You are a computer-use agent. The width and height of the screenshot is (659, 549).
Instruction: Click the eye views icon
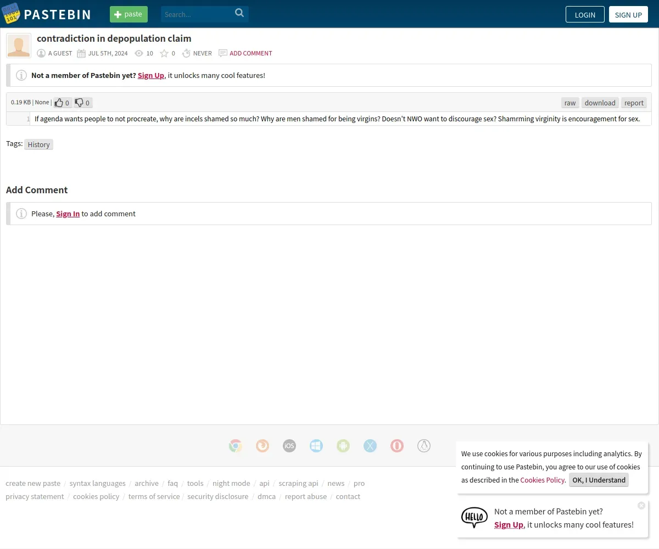tap(139, 53)
